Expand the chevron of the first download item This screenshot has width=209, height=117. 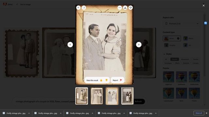tap(29, 113)
